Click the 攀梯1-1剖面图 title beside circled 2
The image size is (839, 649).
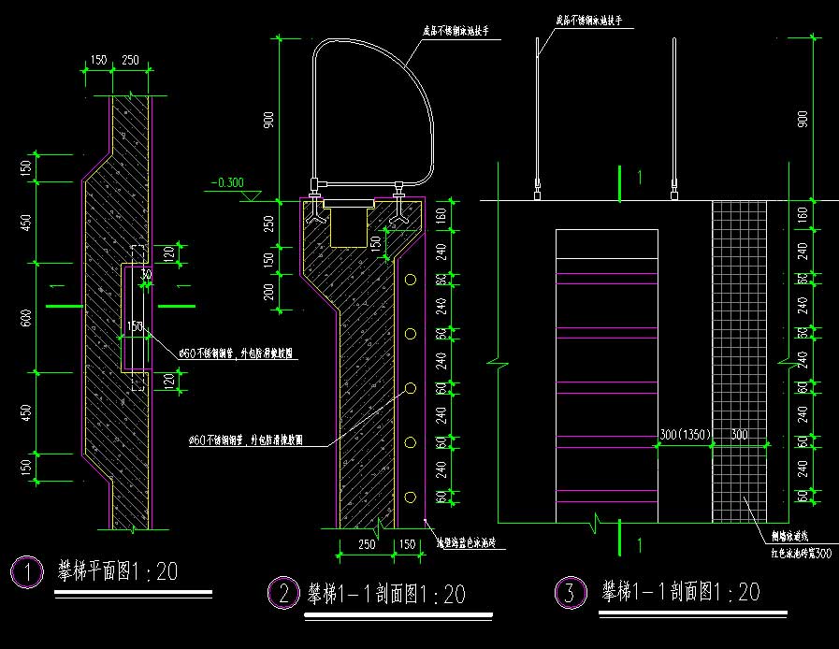click(x=385, y=593)
